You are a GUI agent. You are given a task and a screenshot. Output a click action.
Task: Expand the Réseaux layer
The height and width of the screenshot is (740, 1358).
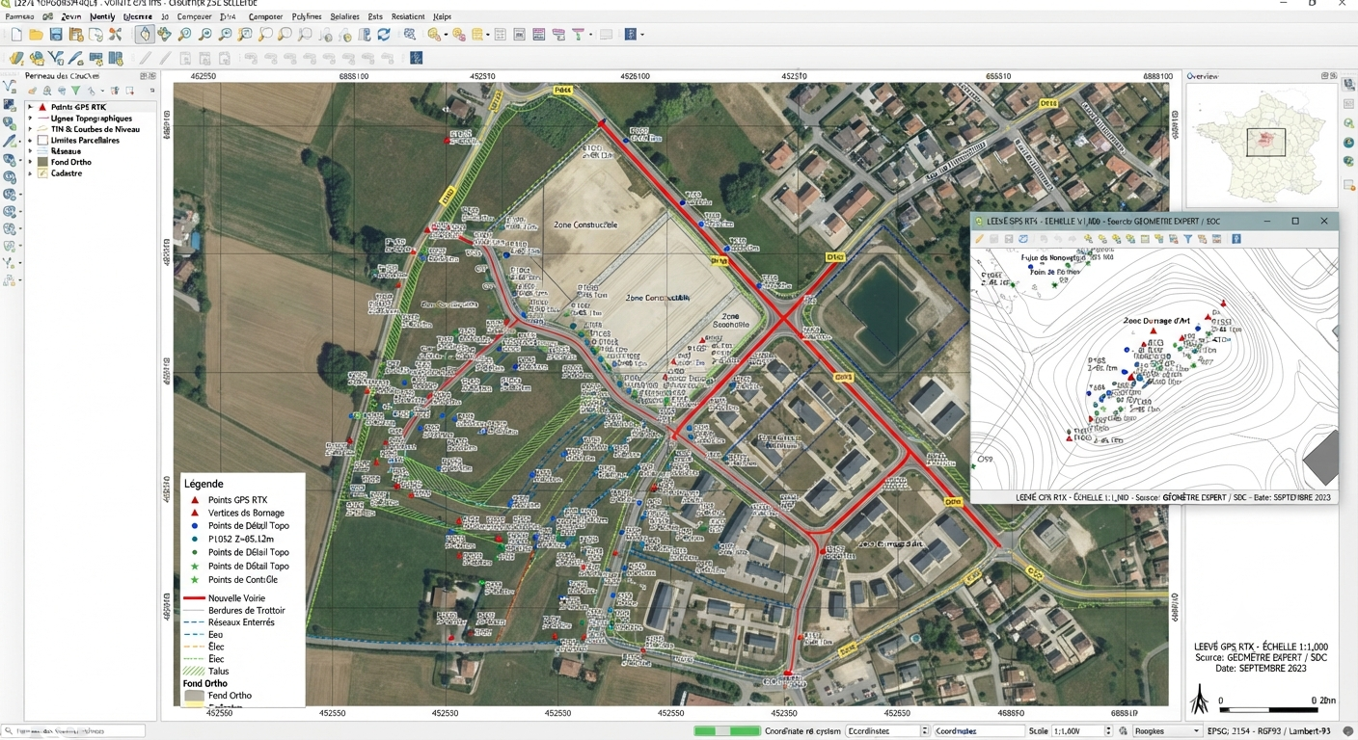(30, 151)
